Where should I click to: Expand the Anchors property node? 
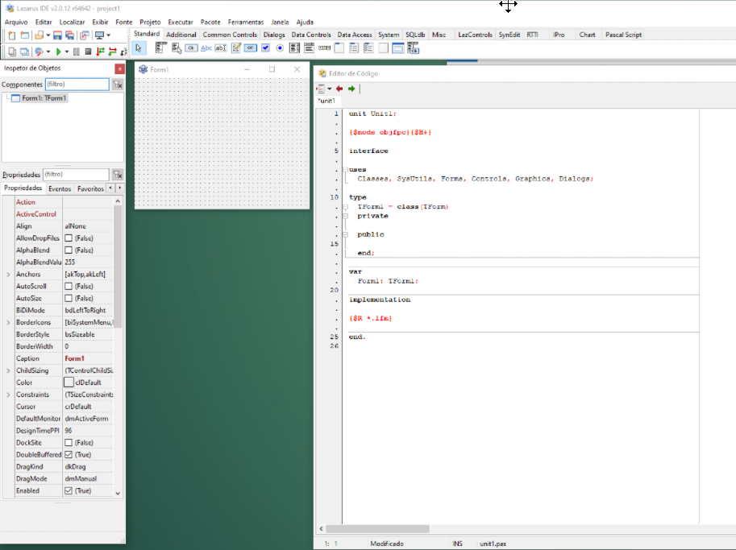(8, 275)
